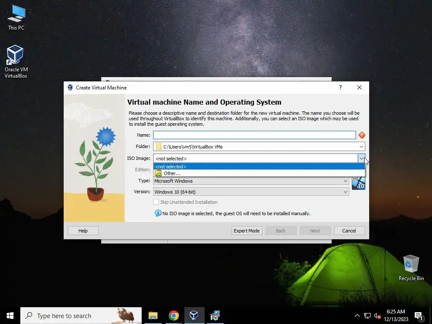The width and height of the screenshot is (432, 324).
Task: Open the installer icon in taskbar
Action: 215,316
